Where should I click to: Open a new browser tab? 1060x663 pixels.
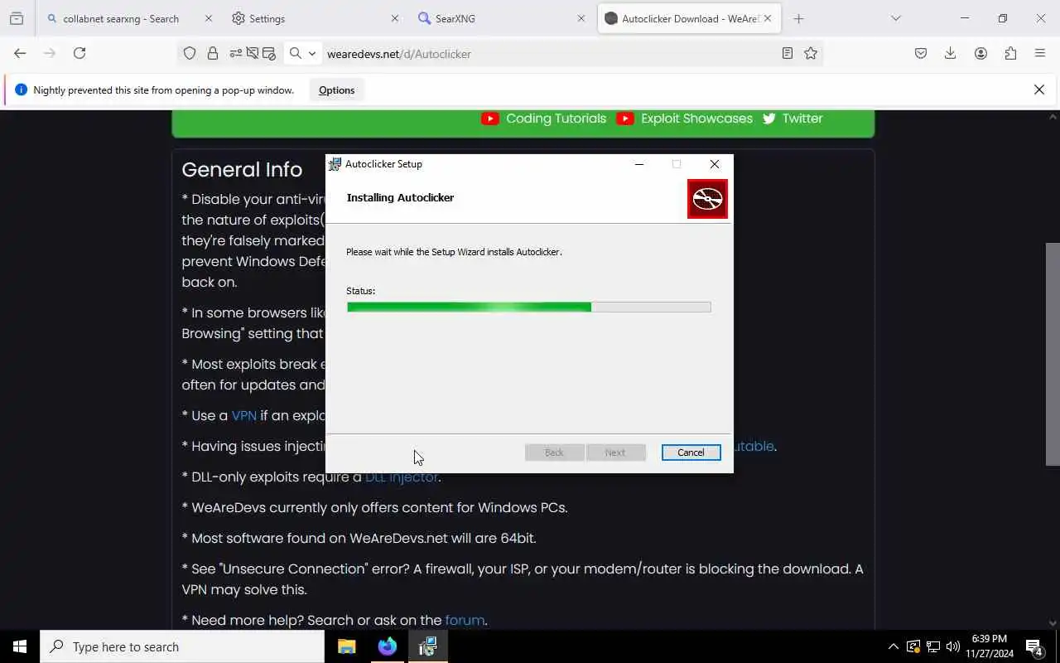coord(798,18)
